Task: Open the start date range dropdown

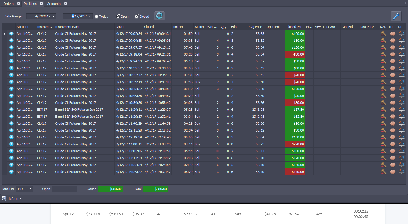Action: pyautogui.click(x=54, y=16)
